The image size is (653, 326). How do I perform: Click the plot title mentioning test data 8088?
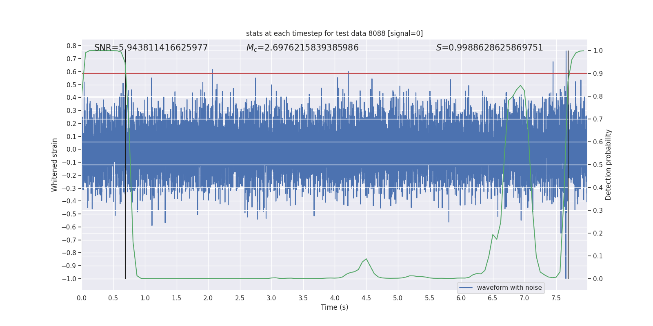334,33
